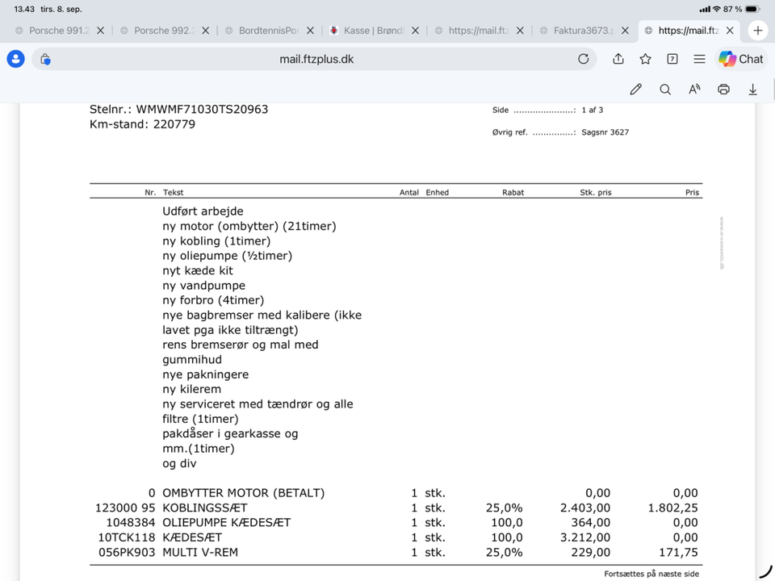Image resolution: width=775 pixels, height=581 pixels.
Task: Tap the mail.ftzplus.dk address bar
Action: [x=316, y=59]
